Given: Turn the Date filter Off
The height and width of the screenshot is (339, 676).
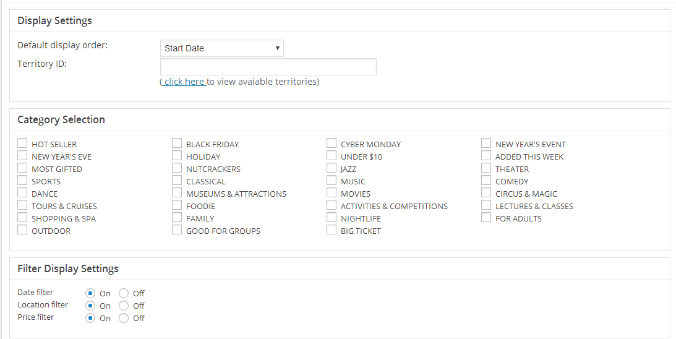Looking at the screenshot, I should 124,293.
